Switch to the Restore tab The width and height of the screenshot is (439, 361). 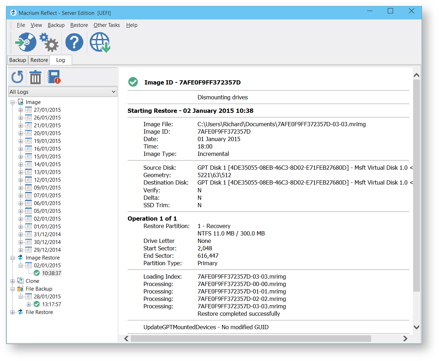(39, 60)
